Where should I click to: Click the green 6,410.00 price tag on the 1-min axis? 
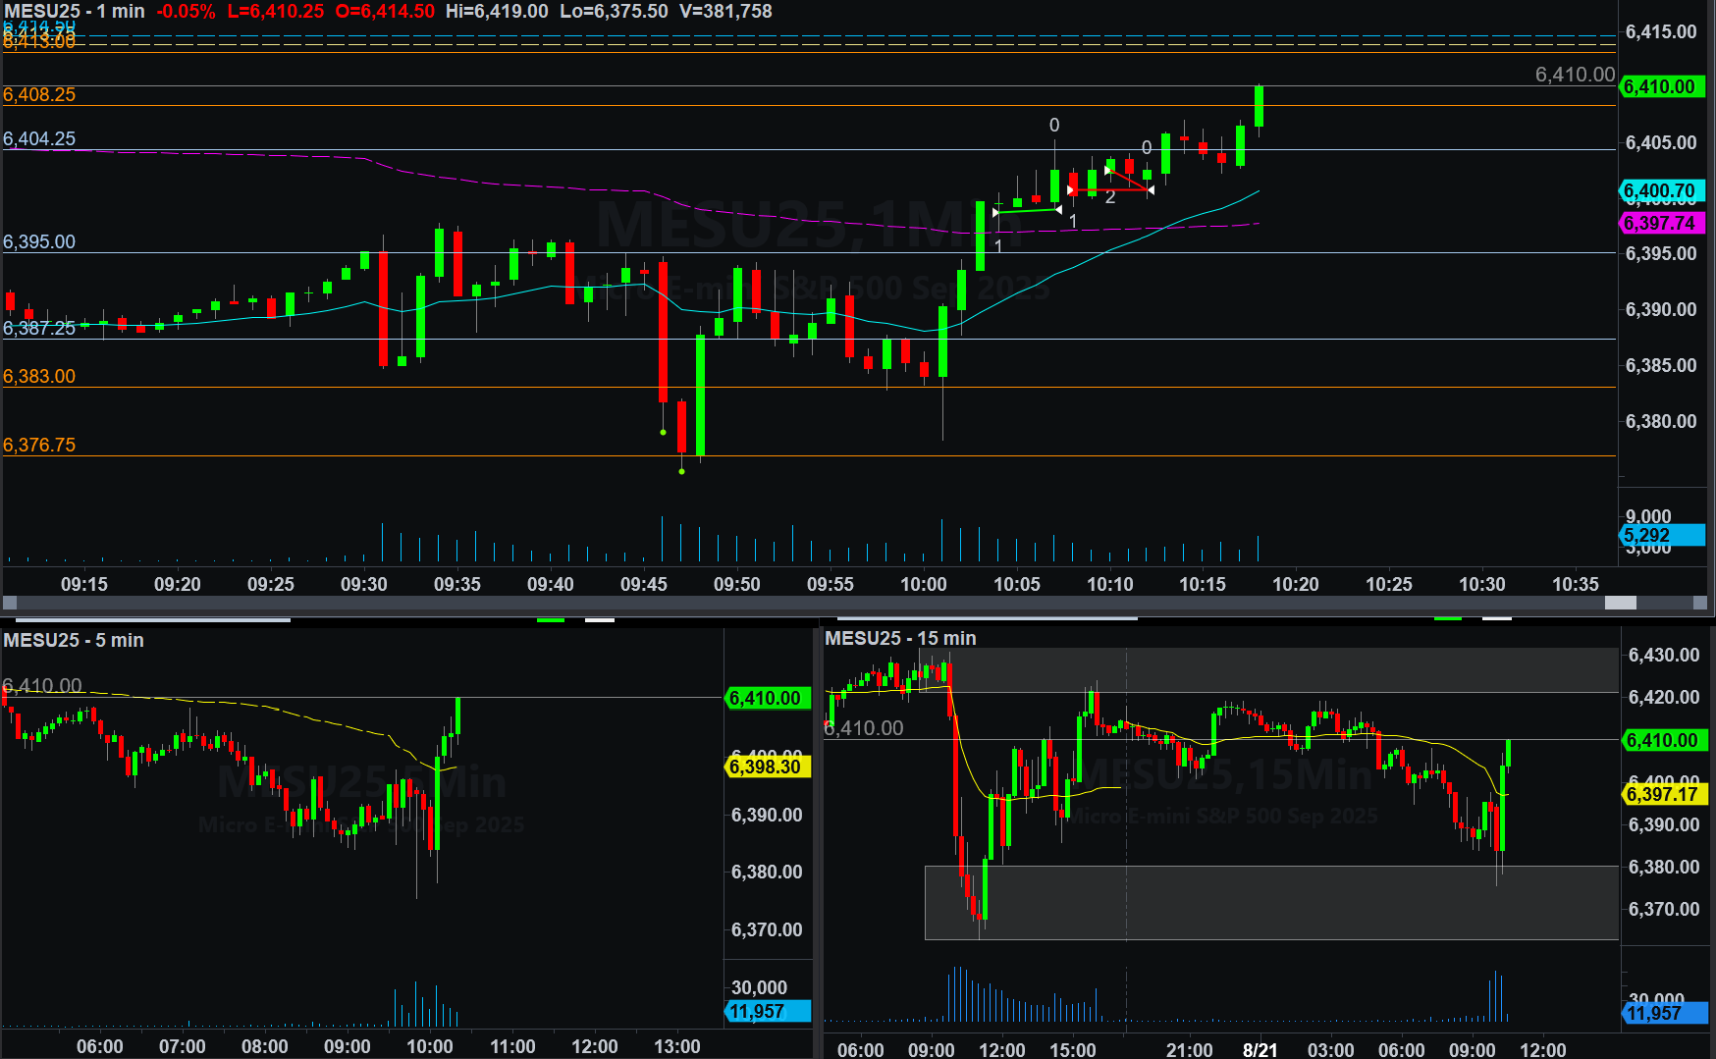1660,86
